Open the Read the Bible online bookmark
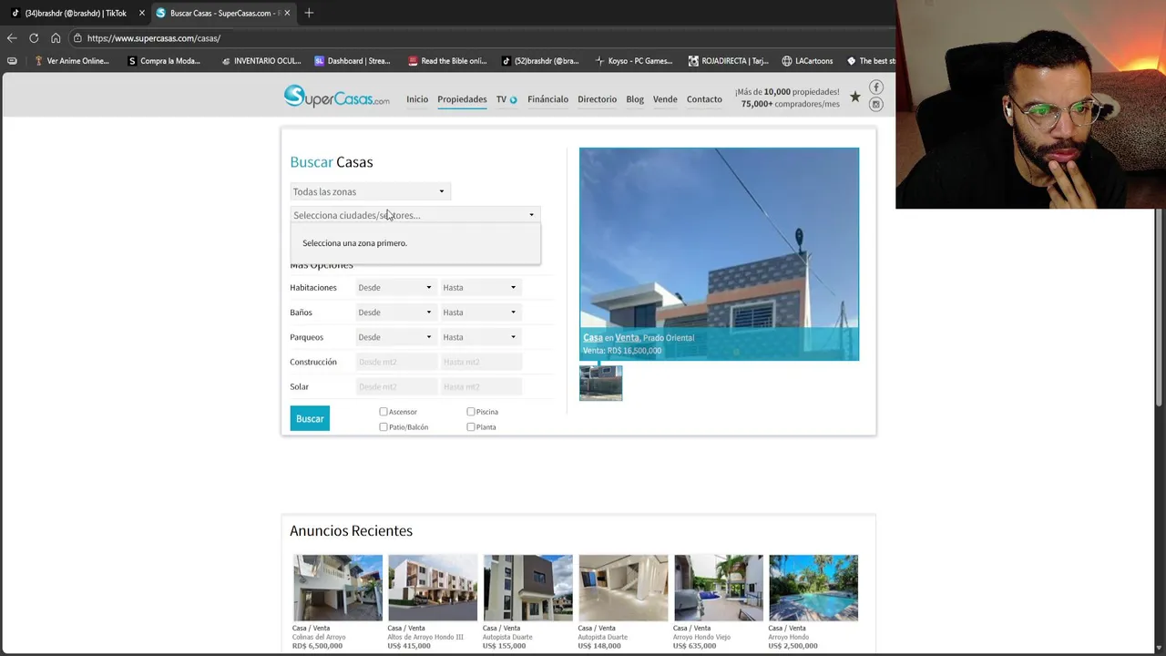This screenshot has height=656, width=1166. point(447,61)
